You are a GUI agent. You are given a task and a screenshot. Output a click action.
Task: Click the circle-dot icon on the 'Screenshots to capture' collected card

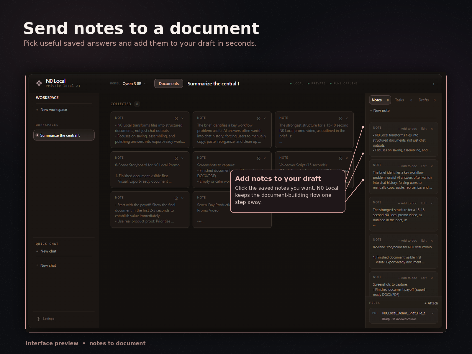(258, 158)
